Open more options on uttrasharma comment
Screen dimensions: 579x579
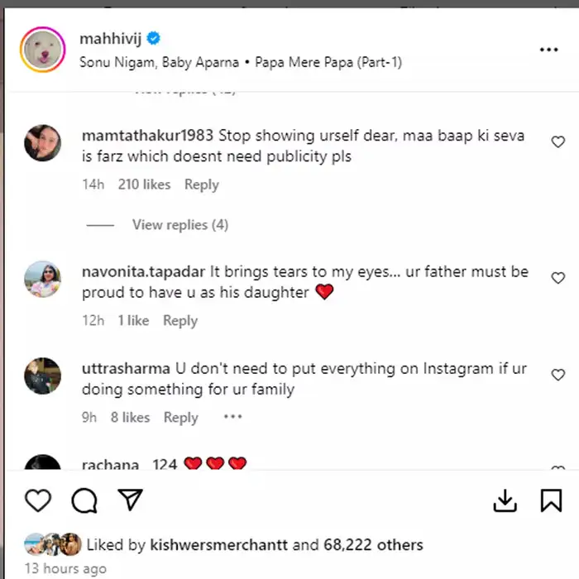click(x=232, y=417)
